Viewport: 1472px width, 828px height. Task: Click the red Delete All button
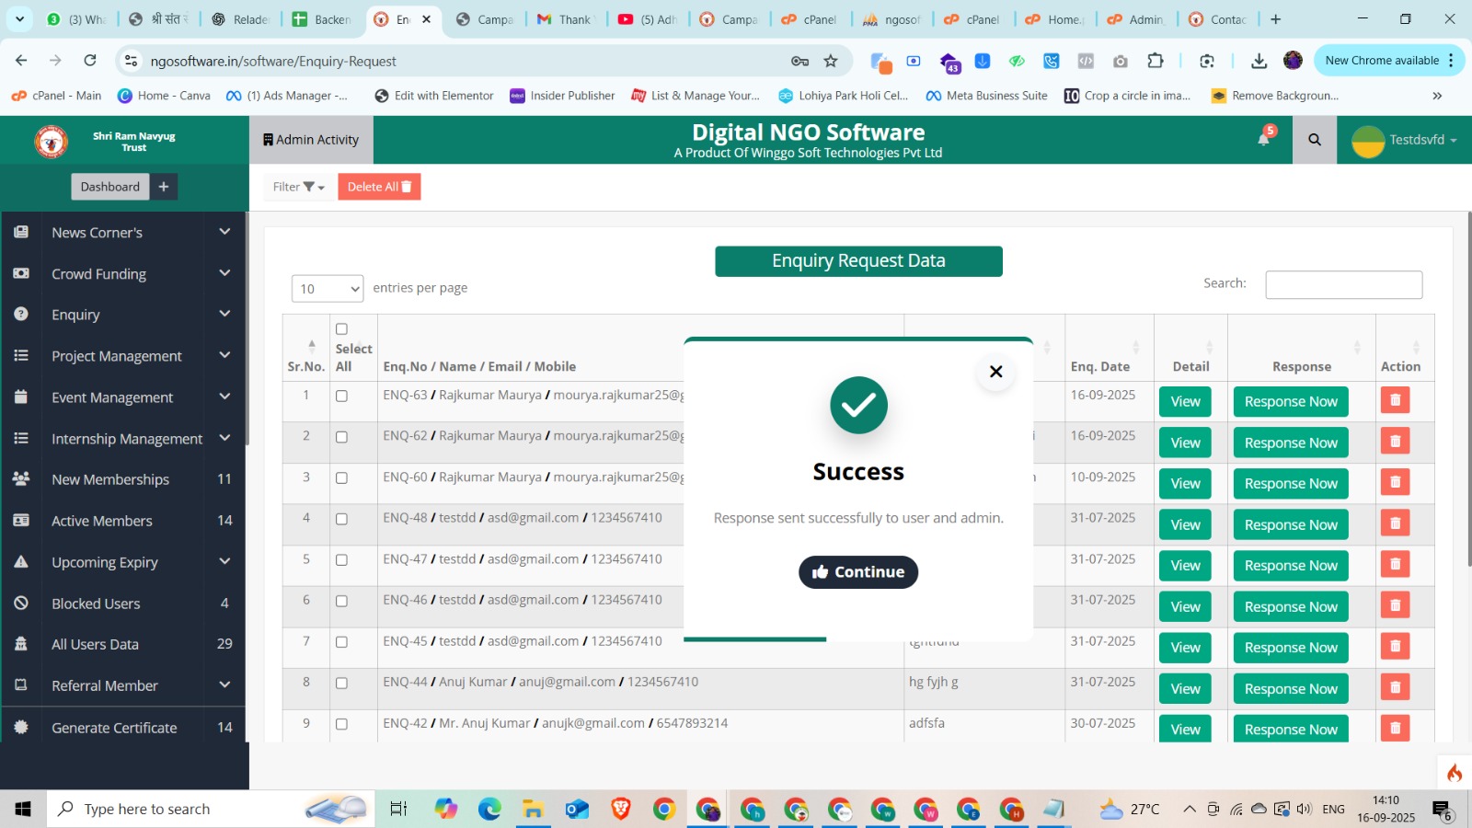coord(379,187)
